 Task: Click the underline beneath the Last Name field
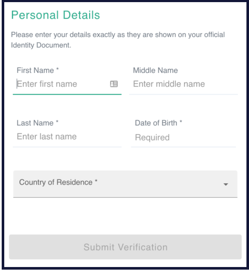click(67, 147)
